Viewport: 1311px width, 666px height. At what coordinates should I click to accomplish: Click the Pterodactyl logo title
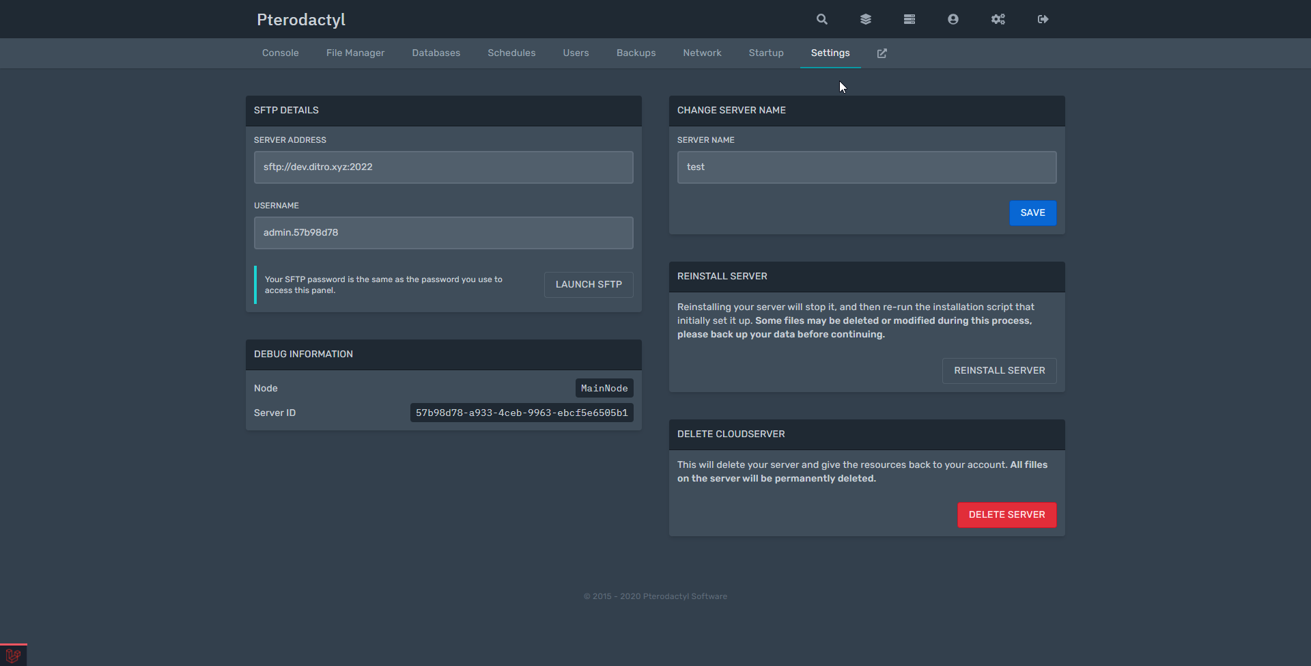tap(301, 20)
